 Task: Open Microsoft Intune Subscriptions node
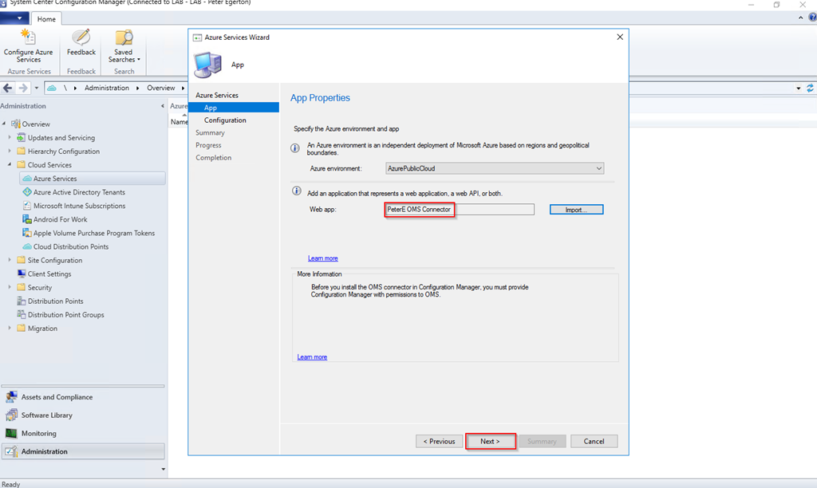click(78, 206)
